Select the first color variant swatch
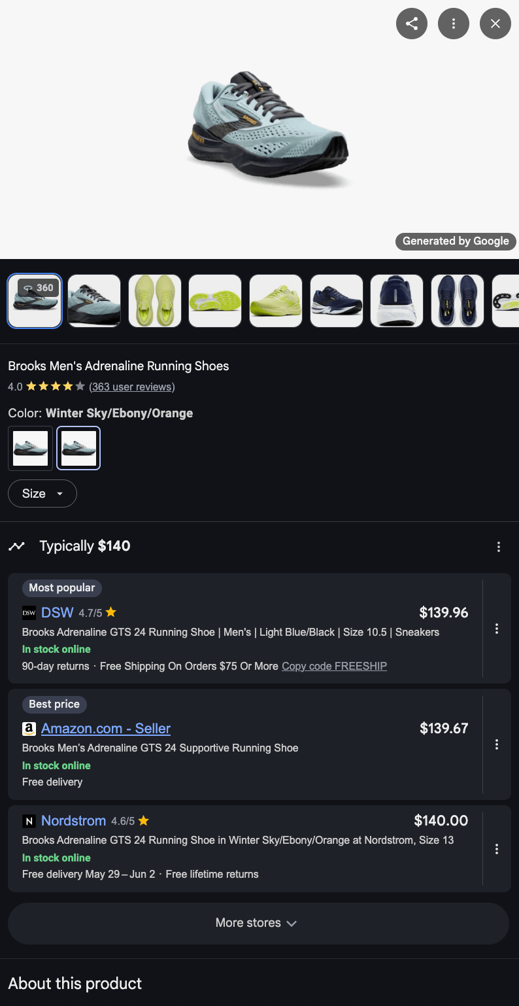Screen dimensions: 519x1006 pos(30,448)
